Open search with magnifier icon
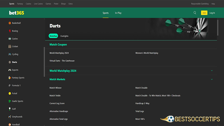 pos(195,13)
